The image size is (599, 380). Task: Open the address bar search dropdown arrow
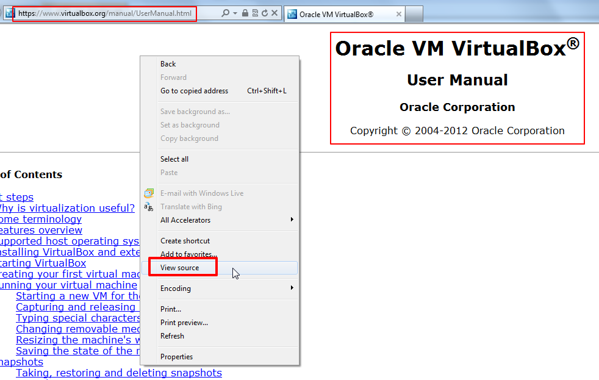pos(235,13)
